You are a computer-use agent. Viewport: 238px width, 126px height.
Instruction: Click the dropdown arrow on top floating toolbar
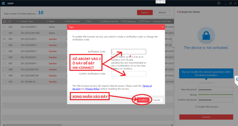[x=164, y=2]
